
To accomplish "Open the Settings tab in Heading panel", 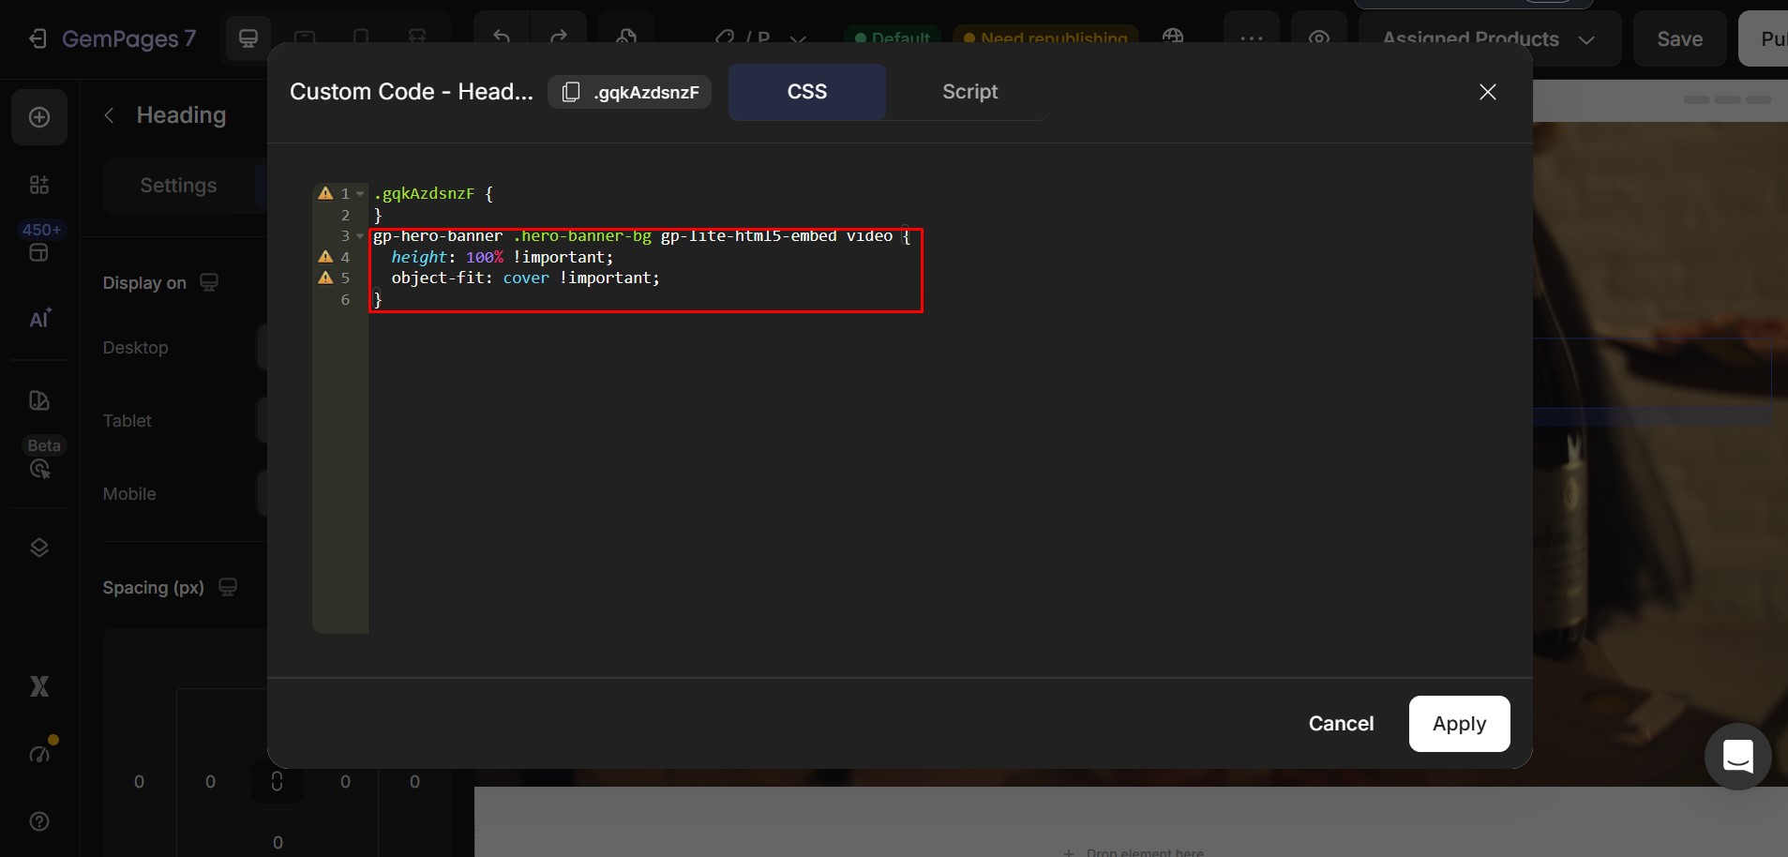I will click(x=178, y=186).
